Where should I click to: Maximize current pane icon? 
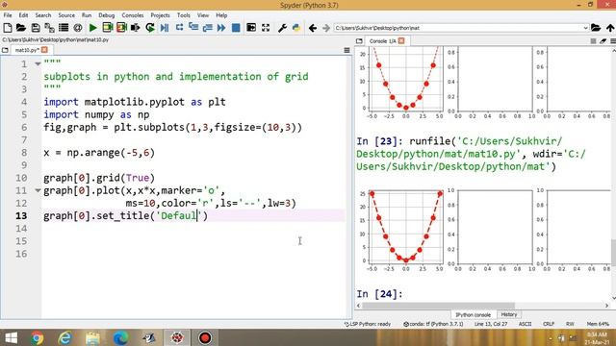click(x=251, y=28)
